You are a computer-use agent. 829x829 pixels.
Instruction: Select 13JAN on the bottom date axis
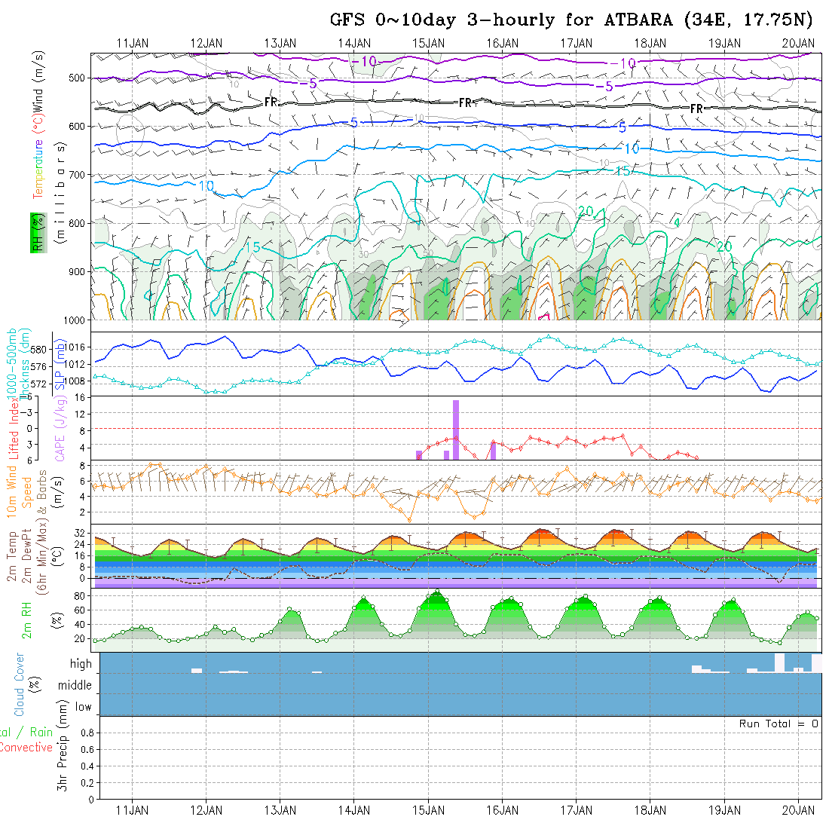(280, 810)
